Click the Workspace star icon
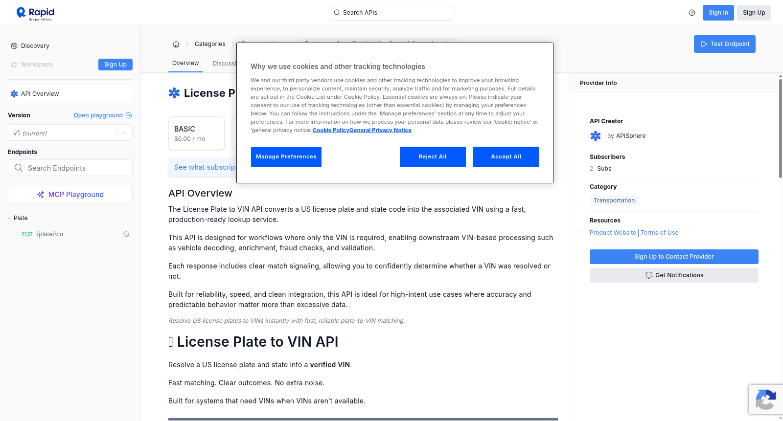This screenshot has width=783, height=421. tap(14, 65)
